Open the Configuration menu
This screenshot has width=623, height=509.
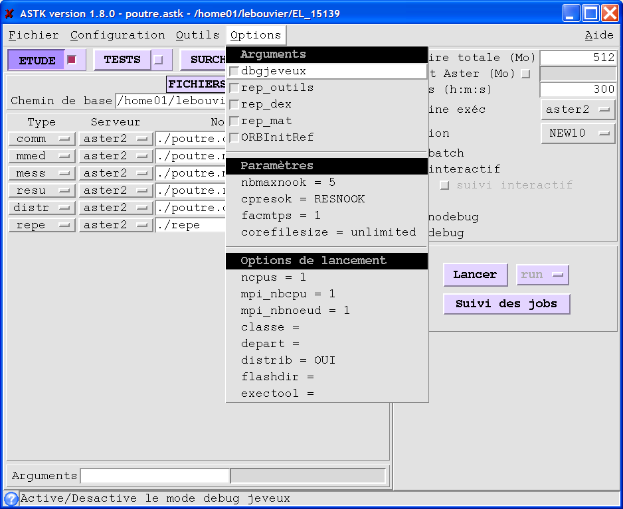(x=118, y=35)
